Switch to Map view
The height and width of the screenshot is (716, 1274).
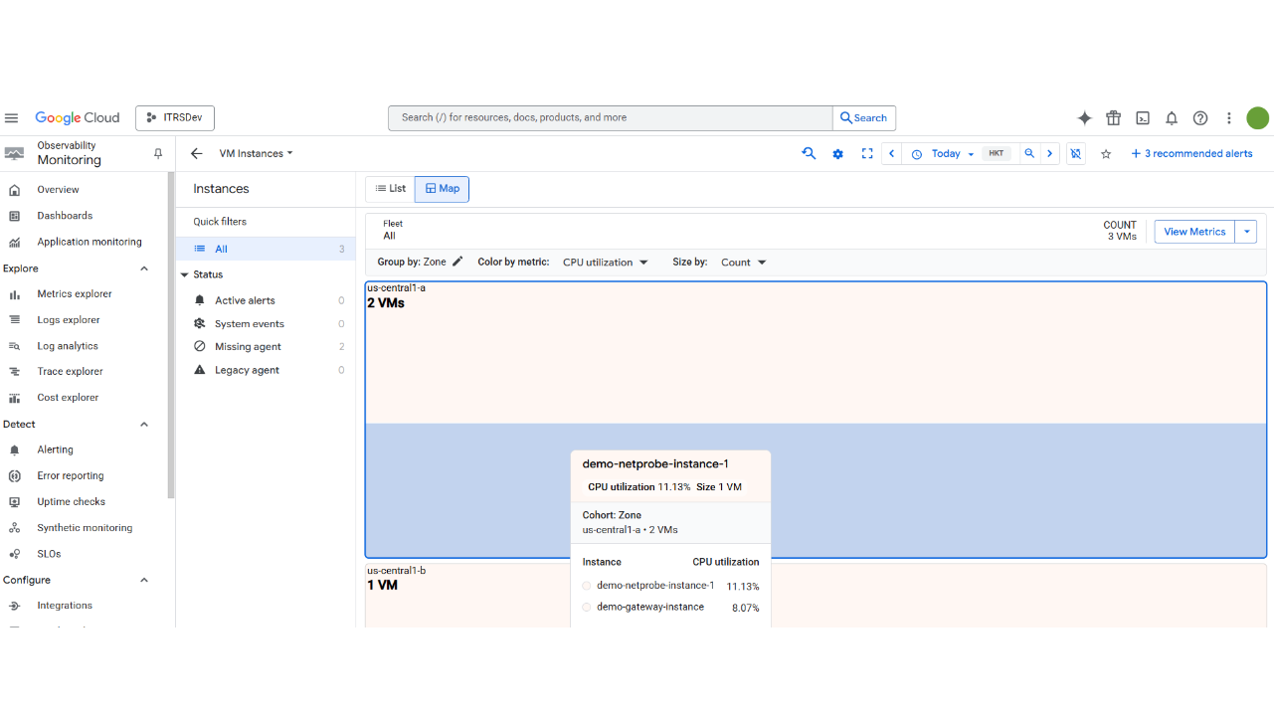[442, 189]
